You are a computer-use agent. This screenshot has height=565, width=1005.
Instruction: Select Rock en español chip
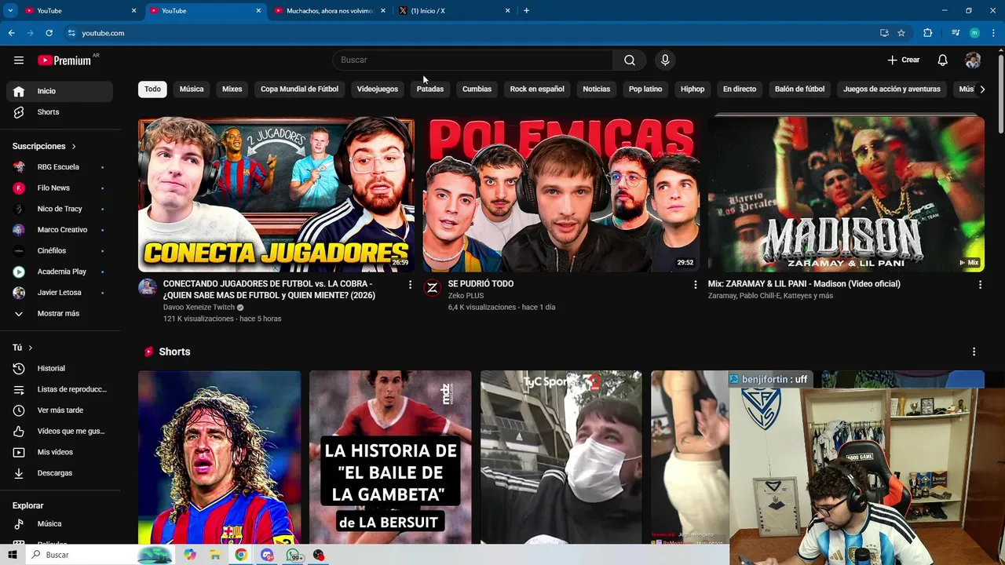(x=537, y=89)
